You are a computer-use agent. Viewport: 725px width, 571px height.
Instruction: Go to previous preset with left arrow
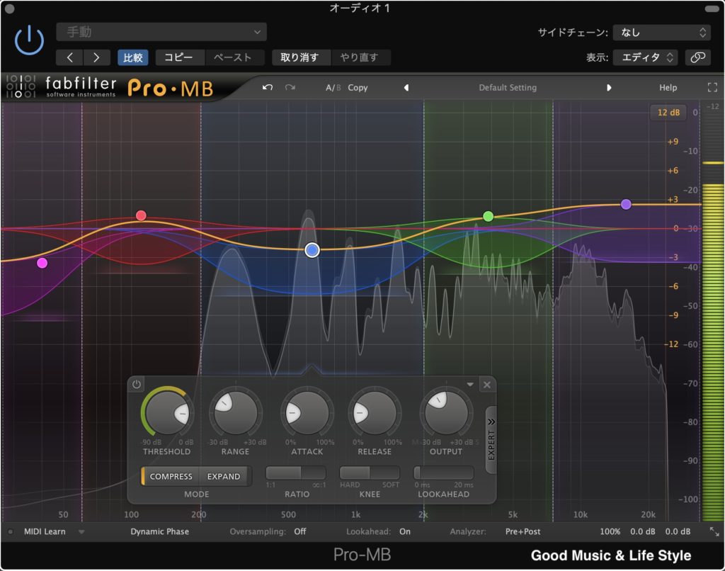tap(69, 57)
